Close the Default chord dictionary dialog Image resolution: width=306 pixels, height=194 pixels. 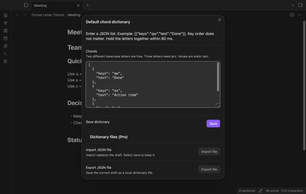pyautogui.click(x=219, y=20)
